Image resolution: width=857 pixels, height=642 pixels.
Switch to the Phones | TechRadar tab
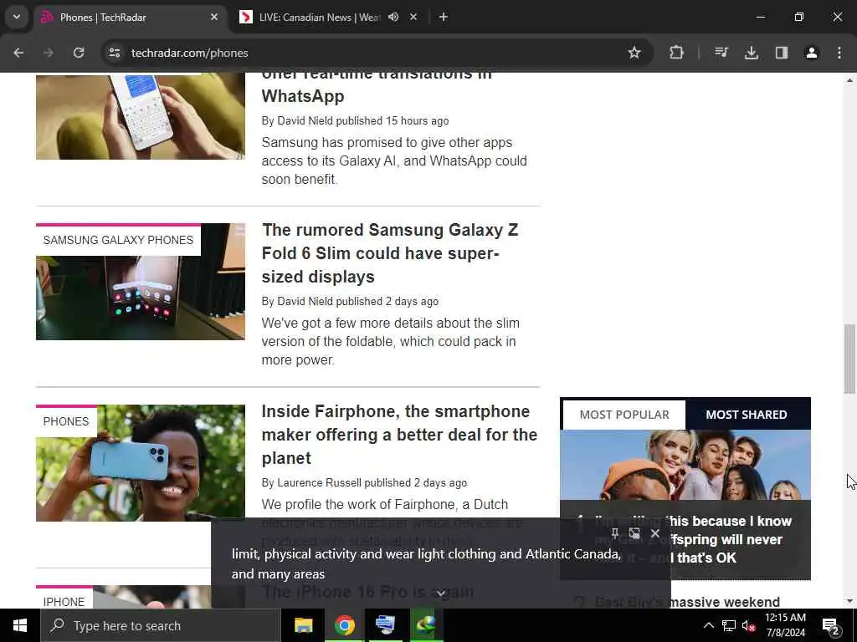pos(130,18)
